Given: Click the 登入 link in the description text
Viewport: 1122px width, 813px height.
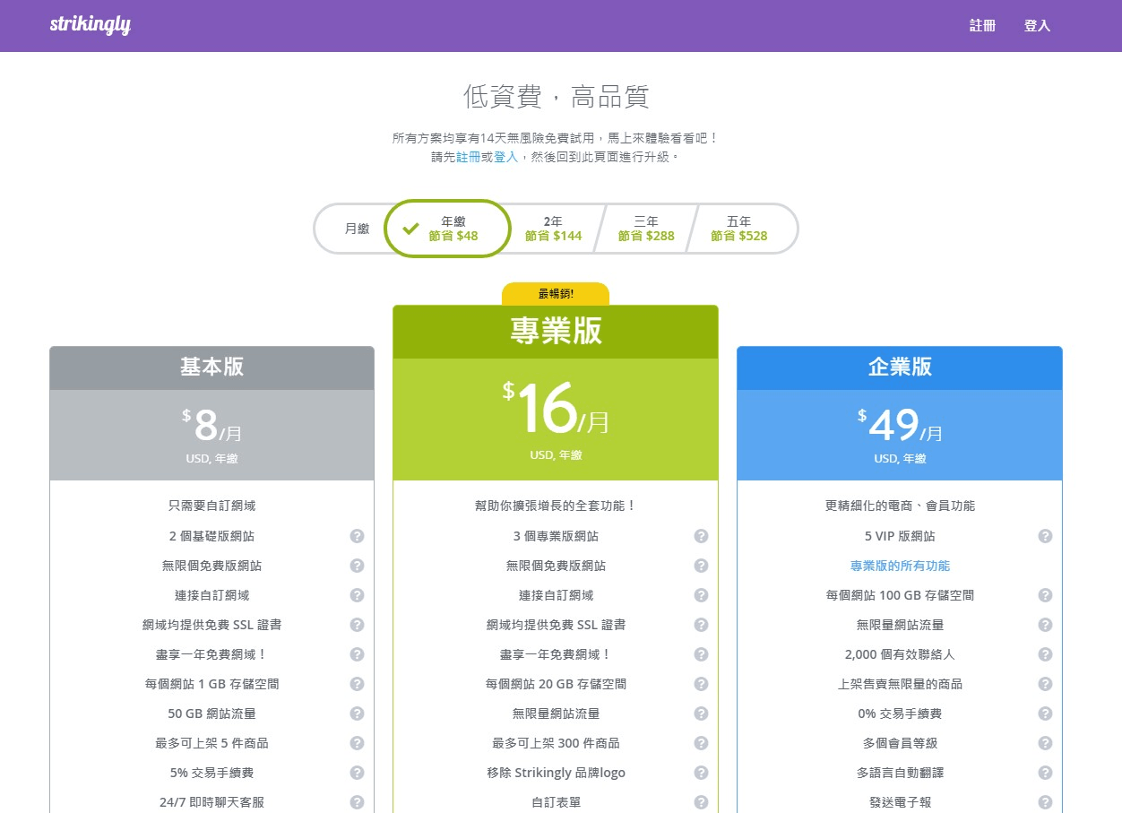Looking at the screenshot, I should click(506, 157).
